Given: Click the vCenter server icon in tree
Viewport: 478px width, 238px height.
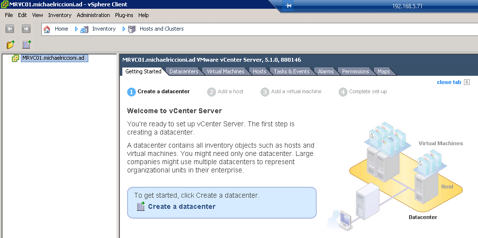Looking at the screenshot, I should pyautogui.click(x=15, y=58).
